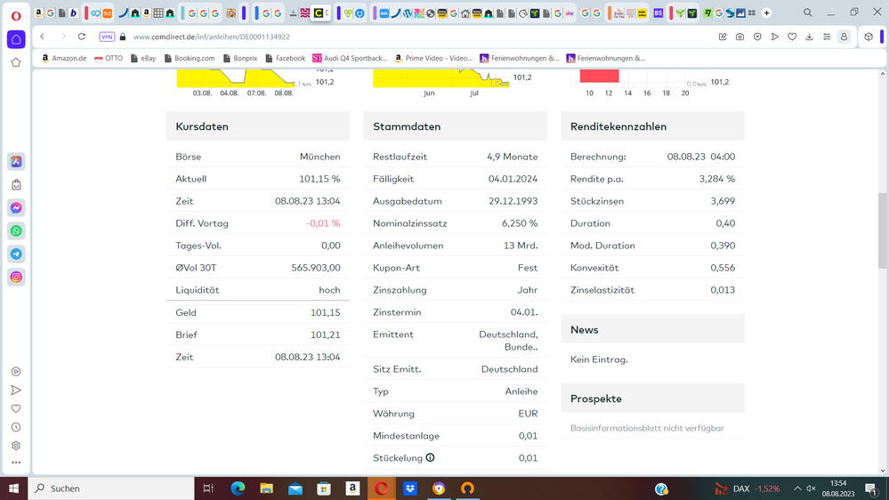889x500 pixels.
Task: Click the Stückelung info icon
Action: 430,458
